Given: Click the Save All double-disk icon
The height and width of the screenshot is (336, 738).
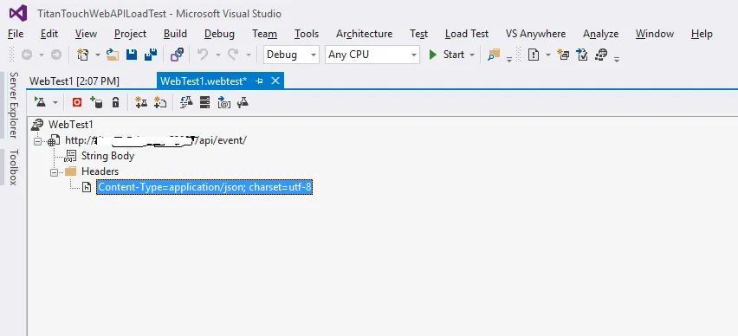Looking at the screenshot, I should coord(151,55).
